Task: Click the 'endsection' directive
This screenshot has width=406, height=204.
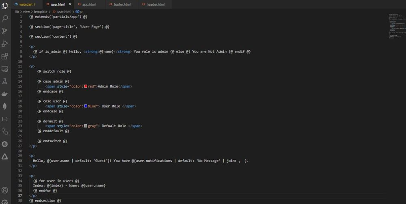Action: pos(45,201)
